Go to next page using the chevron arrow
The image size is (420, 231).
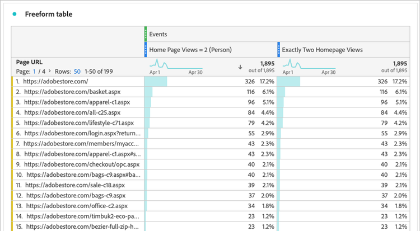click(x=50, y=71)
